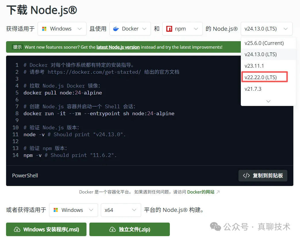Click download icon on 独立文件 zip button
This screenshot has height=239, width=300.
click(112, 229)
